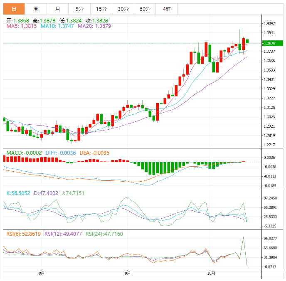Click the latest green candlestick at 1.3828
The image size is (286, 281).
point(247,41)
